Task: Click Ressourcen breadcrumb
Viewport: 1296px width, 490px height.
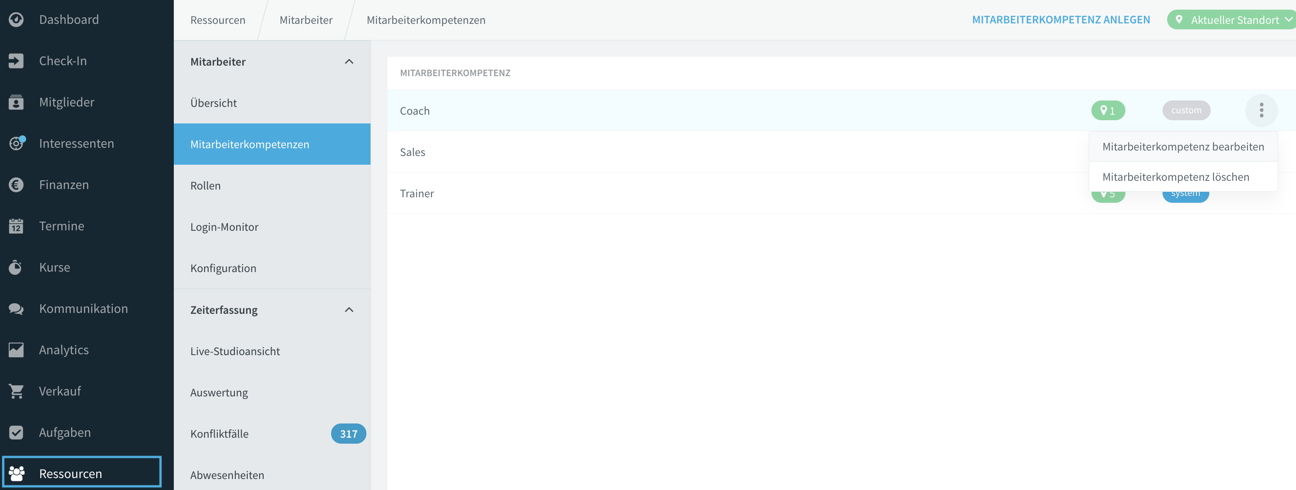Action: [217, 20]
